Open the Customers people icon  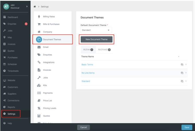(x=4, y=87)
